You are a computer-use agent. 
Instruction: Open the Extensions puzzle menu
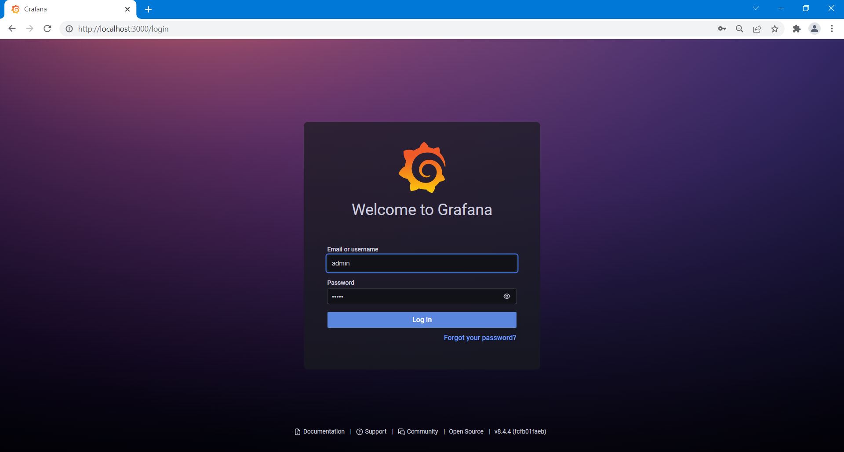[x=797, y=29]
